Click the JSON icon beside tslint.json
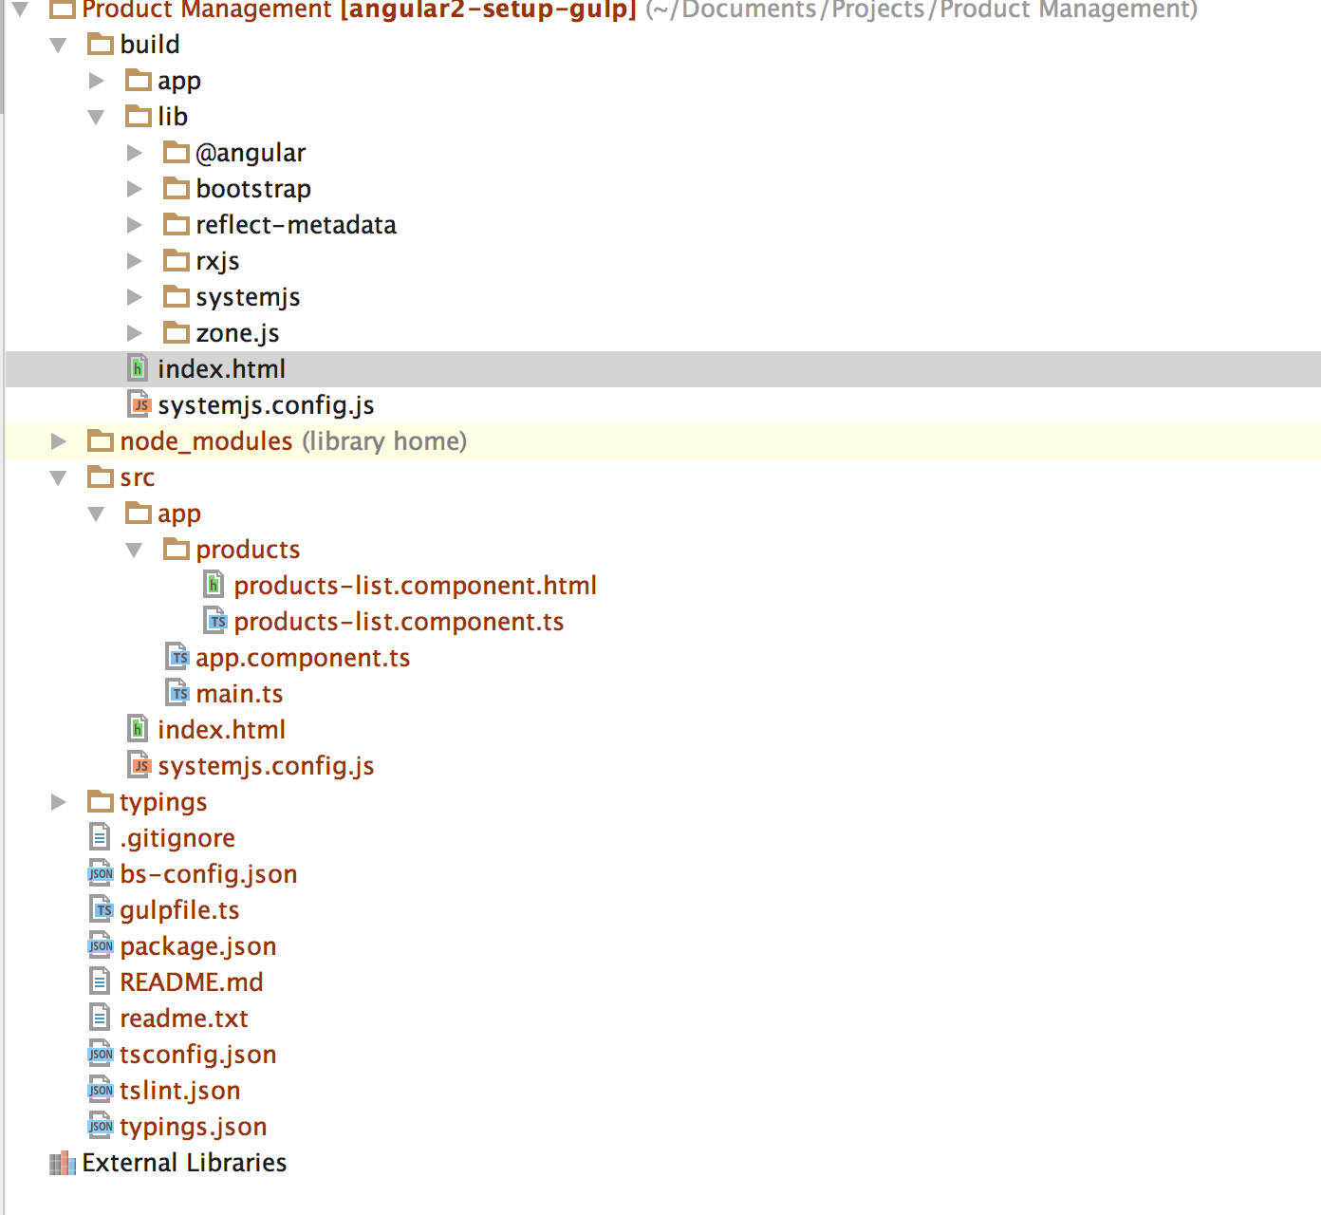 point(101,1091)
